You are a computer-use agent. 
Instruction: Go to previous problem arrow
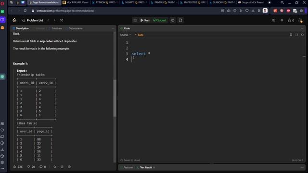(48, 20)
